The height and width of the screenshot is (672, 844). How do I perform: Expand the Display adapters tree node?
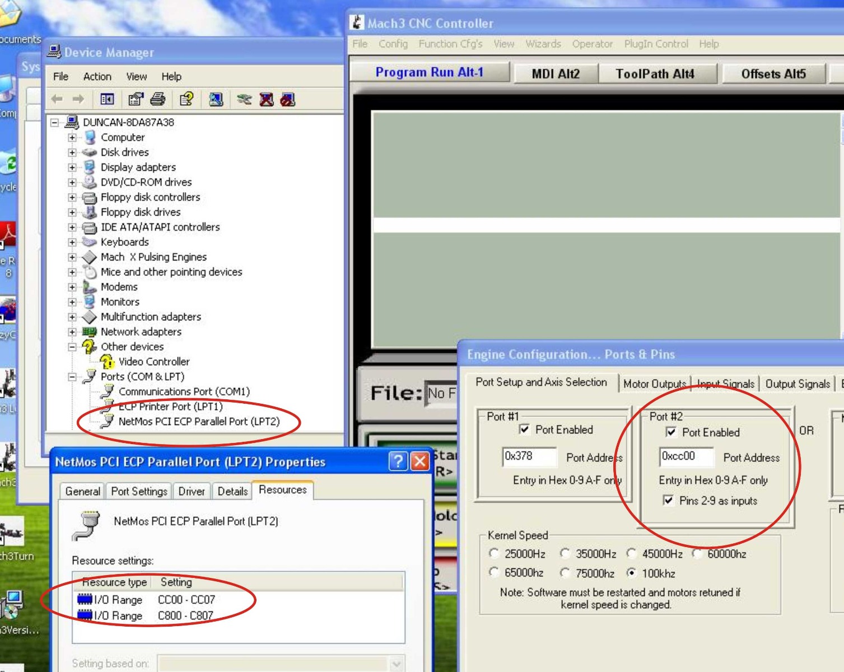[x=72, y=167]
